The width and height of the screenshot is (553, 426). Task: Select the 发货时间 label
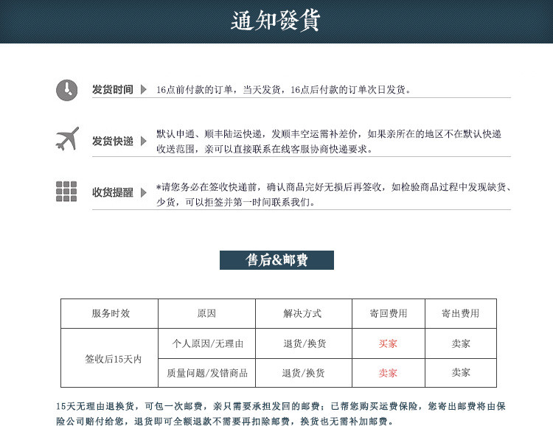coord(113,90)
